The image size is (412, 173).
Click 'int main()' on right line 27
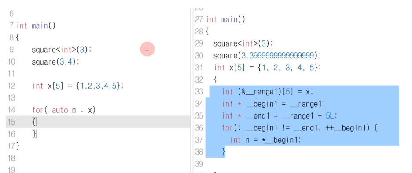click(x=225, y=19)
